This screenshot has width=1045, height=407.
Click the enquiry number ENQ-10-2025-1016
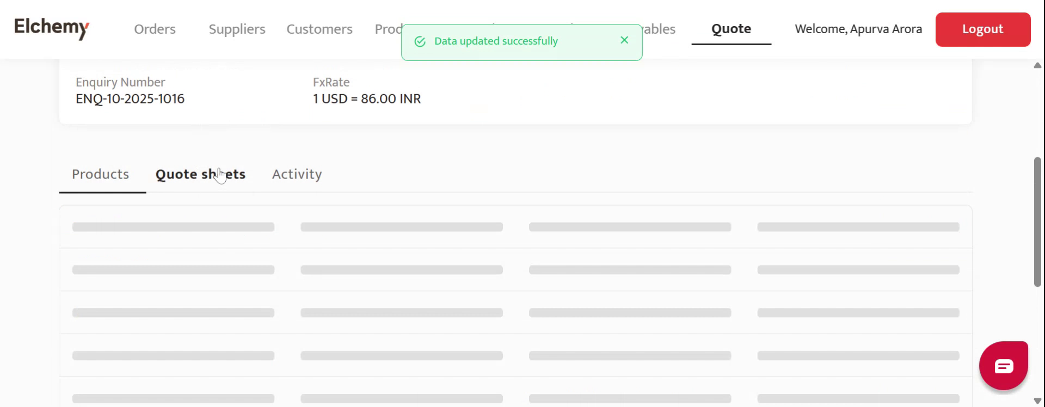pos(130,99)
